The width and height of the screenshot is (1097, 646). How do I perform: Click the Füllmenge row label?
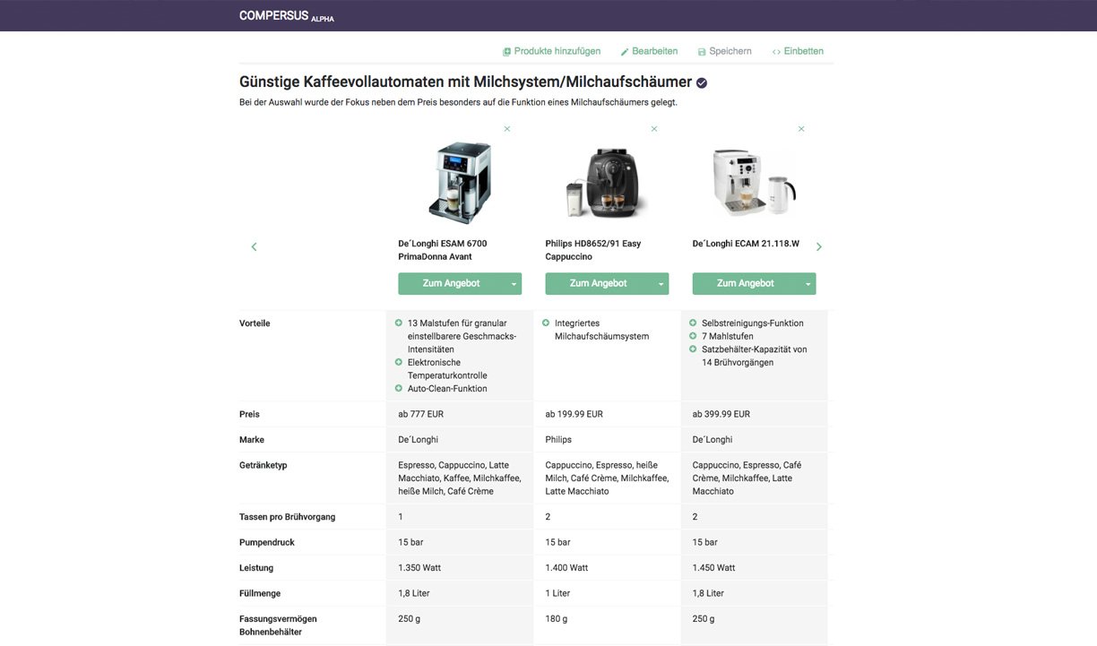(x=260, y=593)
